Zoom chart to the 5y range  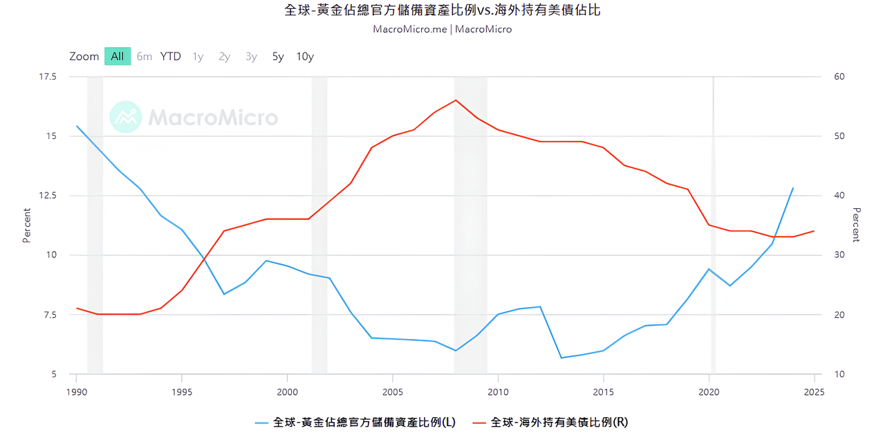click(278, 57)
